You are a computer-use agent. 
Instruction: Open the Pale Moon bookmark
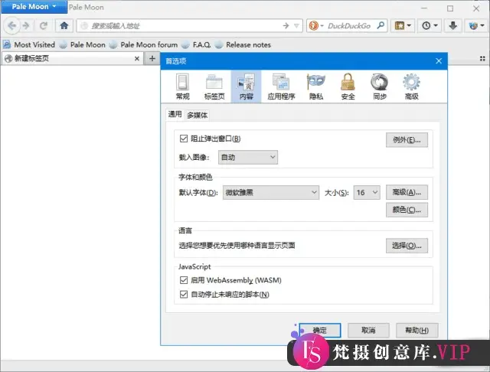(83, 44)
